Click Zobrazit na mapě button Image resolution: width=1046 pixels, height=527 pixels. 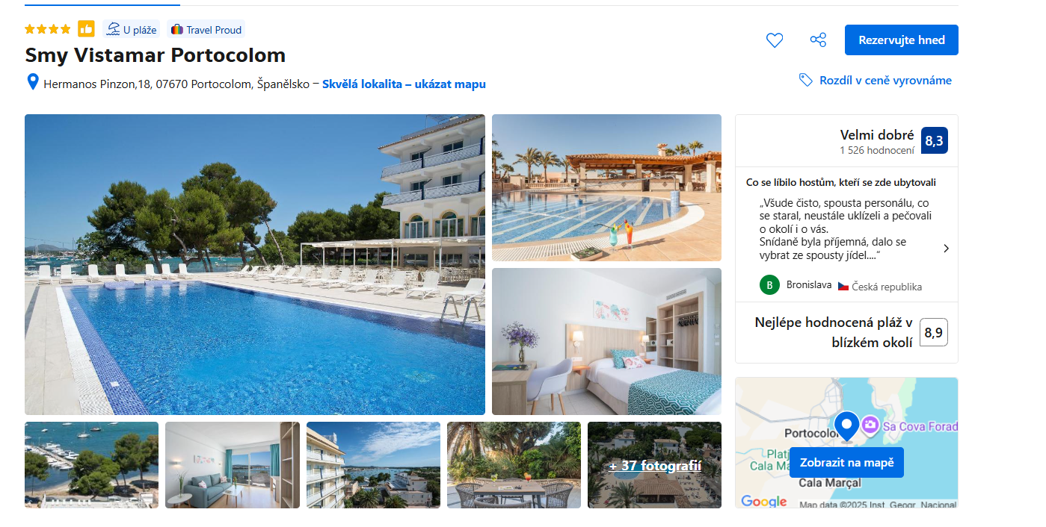click(846, 463)
